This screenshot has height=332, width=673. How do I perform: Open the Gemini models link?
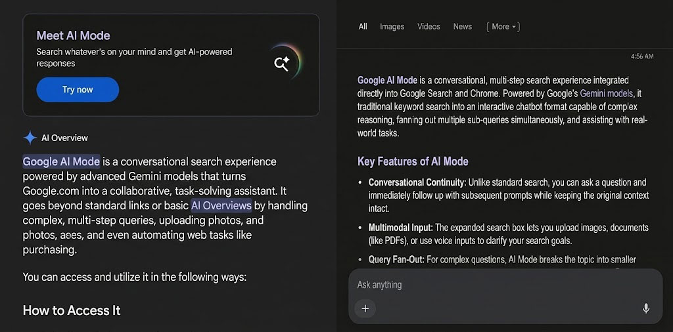click(x=606, y=93)
